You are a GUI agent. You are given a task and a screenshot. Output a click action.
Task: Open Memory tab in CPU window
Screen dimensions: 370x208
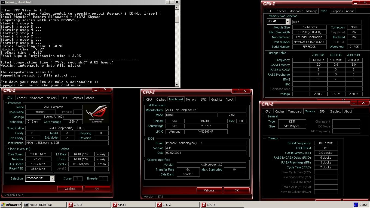[52, 98]
